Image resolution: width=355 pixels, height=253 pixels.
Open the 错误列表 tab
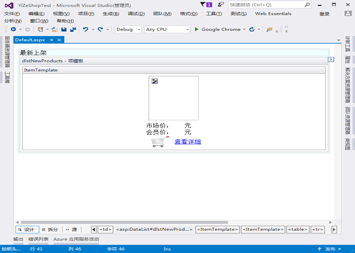pyautogui.click(x=38, y=239)
